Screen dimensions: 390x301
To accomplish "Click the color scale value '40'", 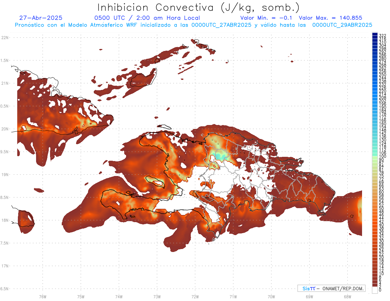I will [x=381, y=225].
